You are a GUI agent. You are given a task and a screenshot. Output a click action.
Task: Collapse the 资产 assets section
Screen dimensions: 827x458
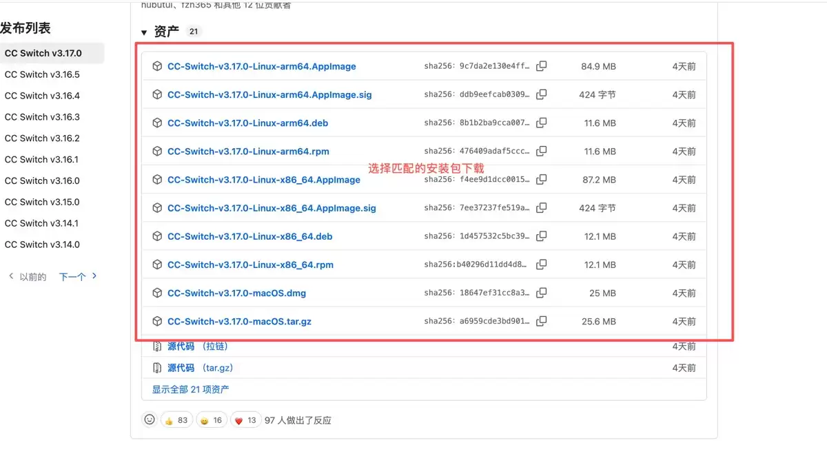[x=144, y=32]
